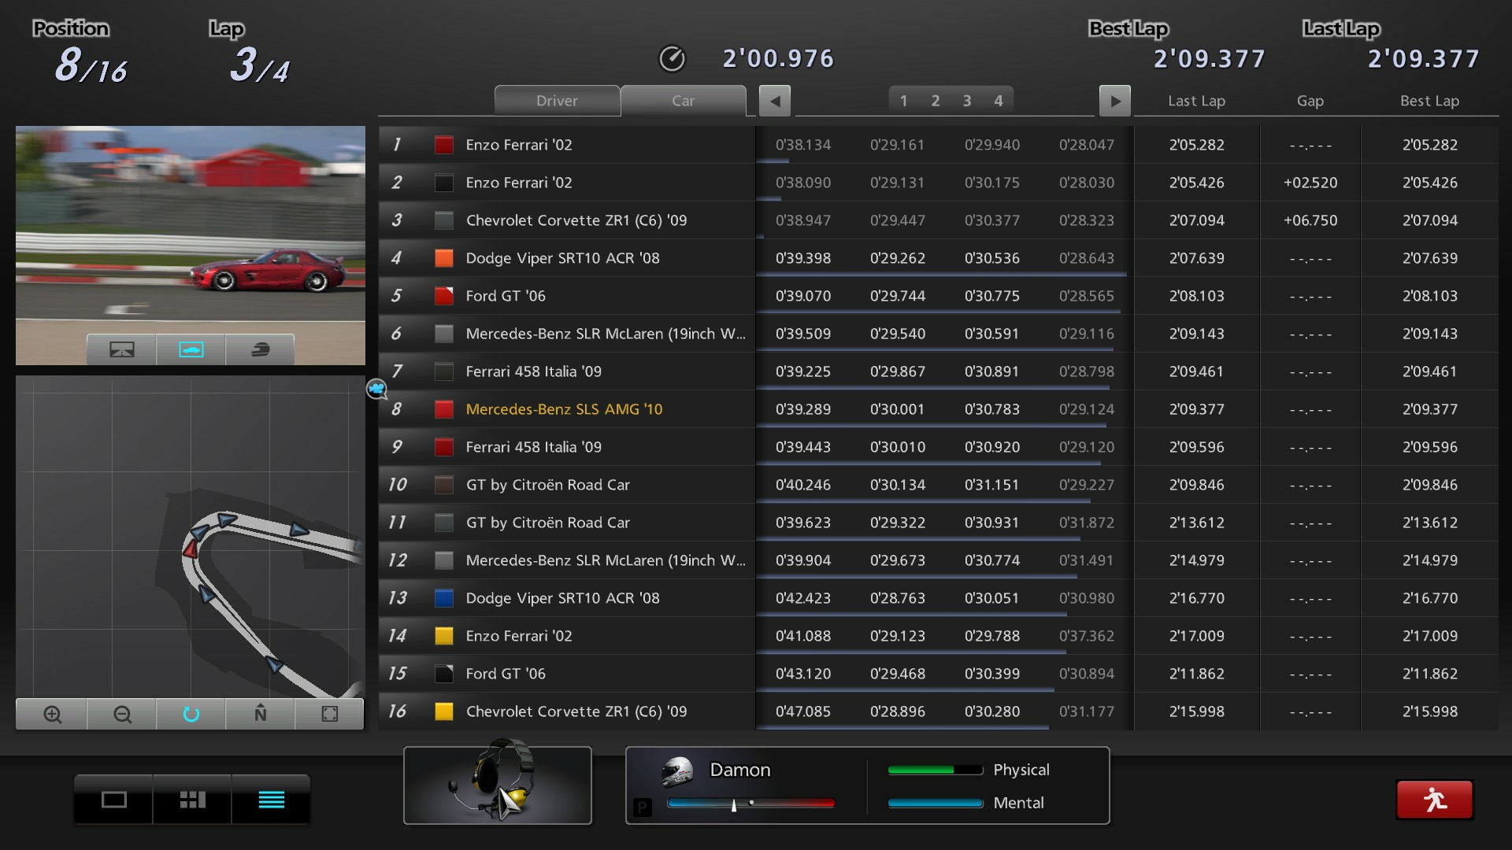The image size is (1512, 850).
Task: Rotate the track map view
Action: (190, 714)
